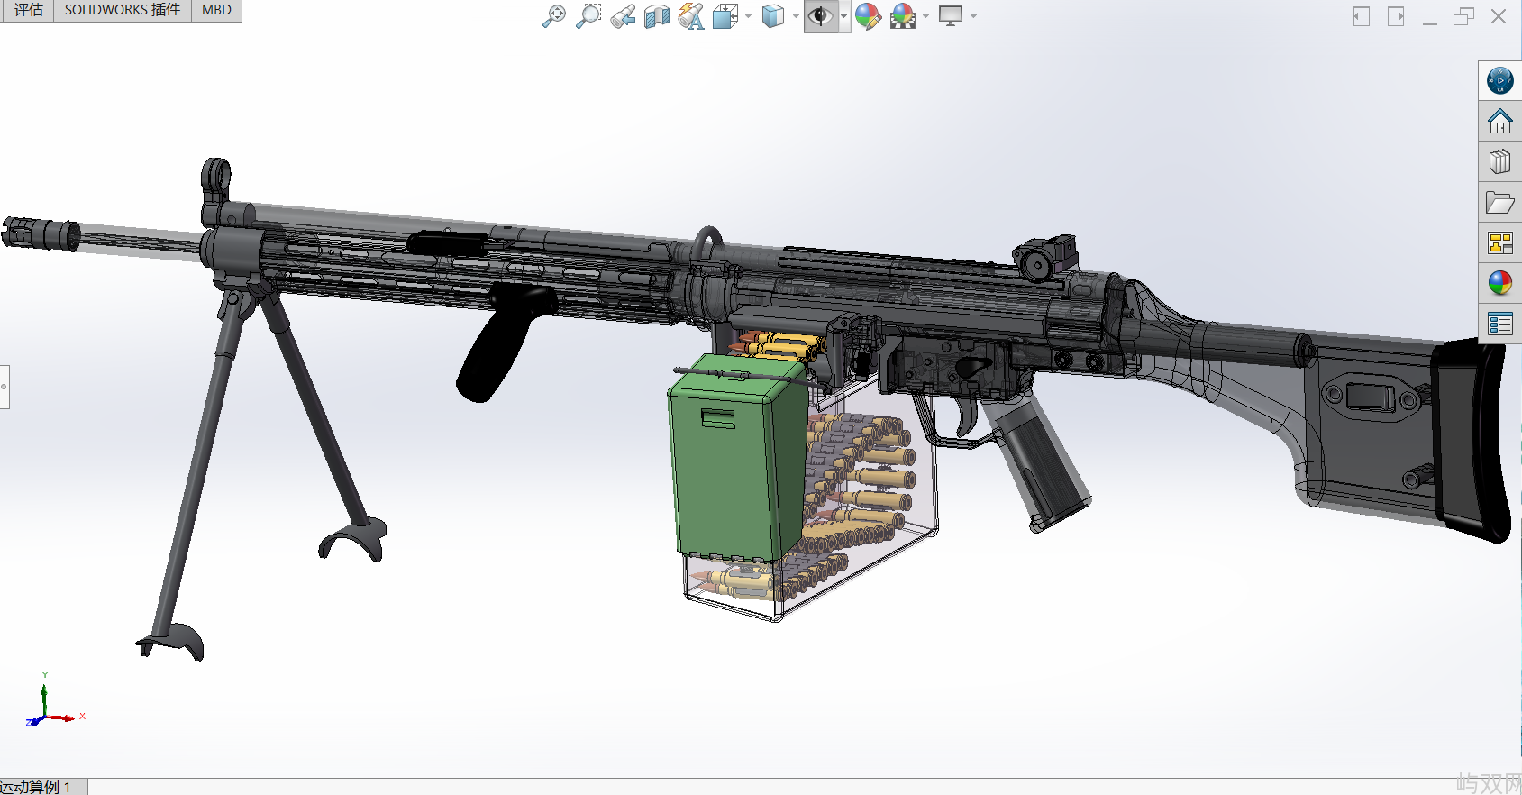Open View Settings monitor icon
Image resolution: width=1522 pixels, height=795 pixels.
pos(951,15)
